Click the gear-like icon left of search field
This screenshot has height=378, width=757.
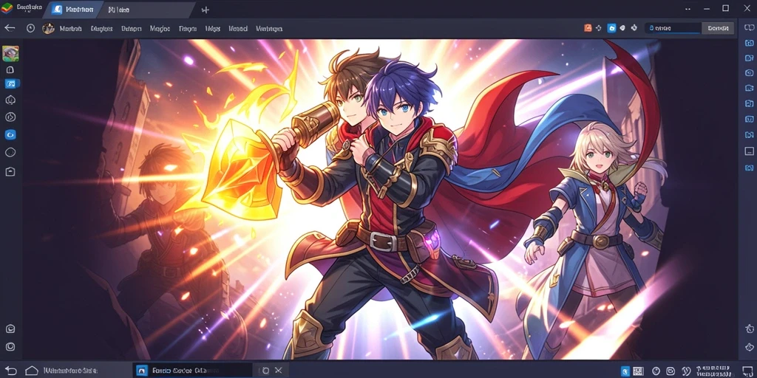pyautogui.click(x=634, y=29)
